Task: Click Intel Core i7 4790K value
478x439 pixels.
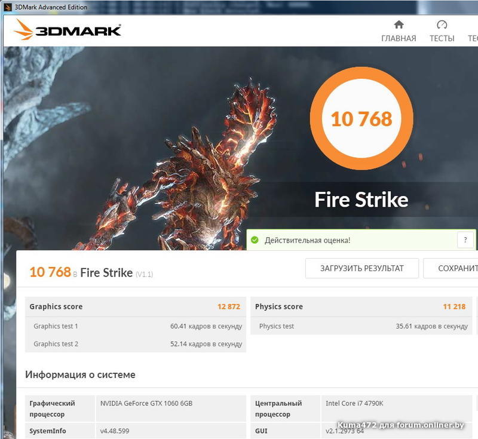Action: pos(354,403)
